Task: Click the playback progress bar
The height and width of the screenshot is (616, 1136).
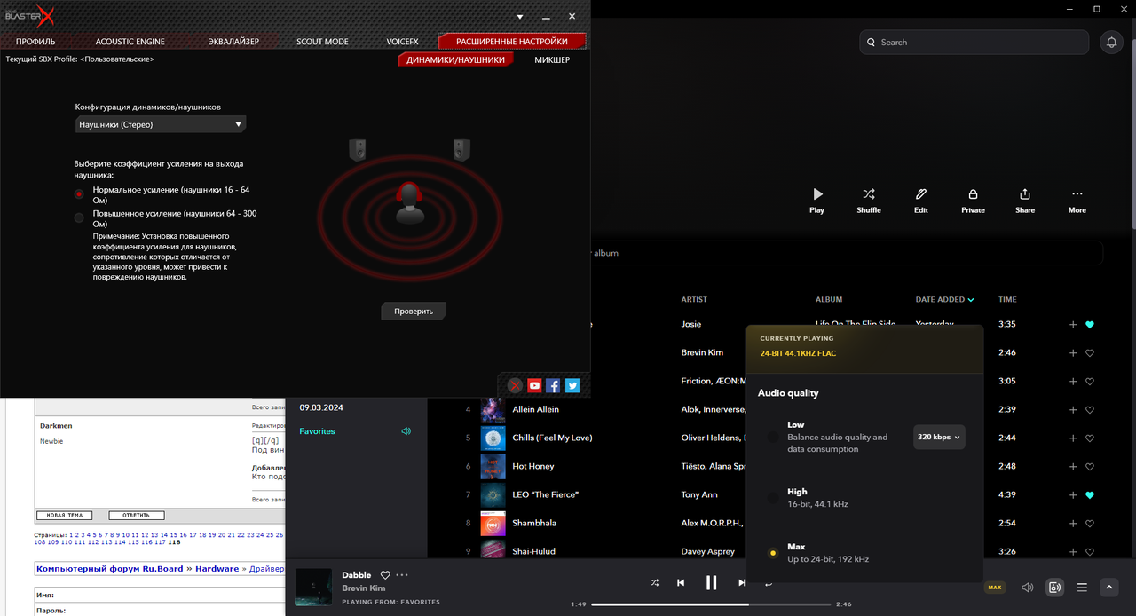Action: (710, 604)
